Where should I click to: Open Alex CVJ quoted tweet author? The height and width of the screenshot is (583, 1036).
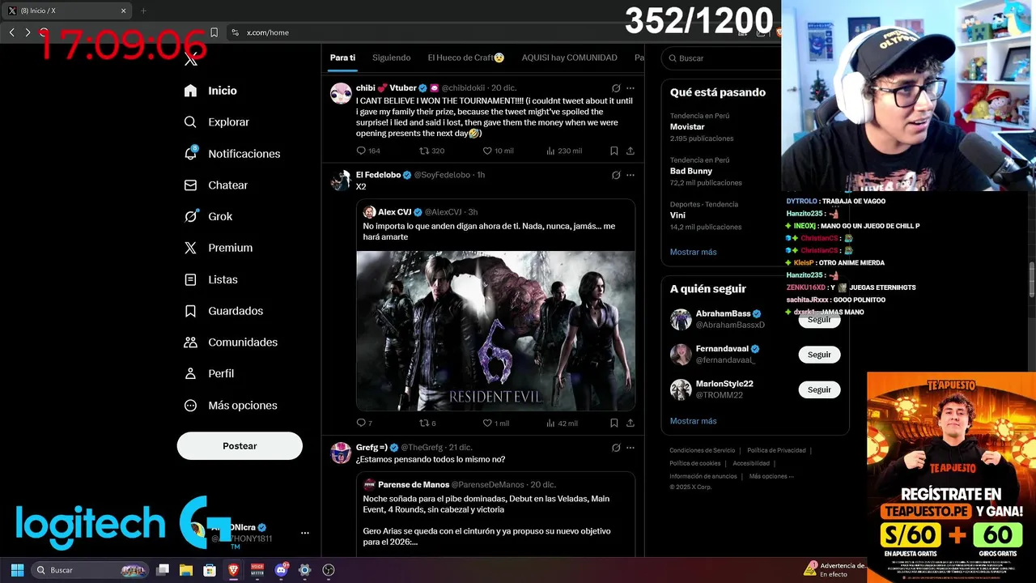click(x=394, y=212)
